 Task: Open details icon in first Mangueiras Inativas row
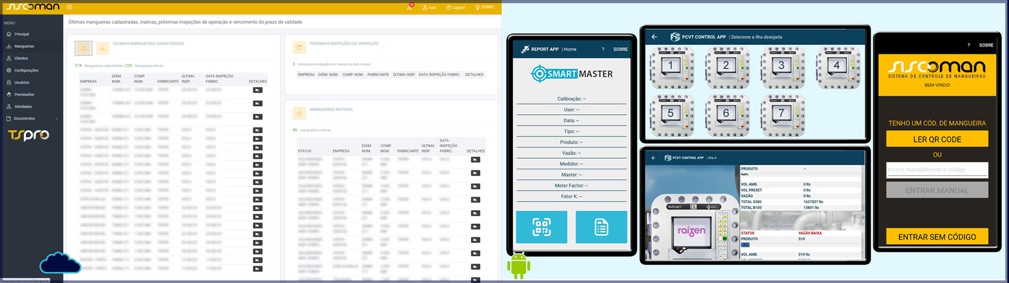476,160
